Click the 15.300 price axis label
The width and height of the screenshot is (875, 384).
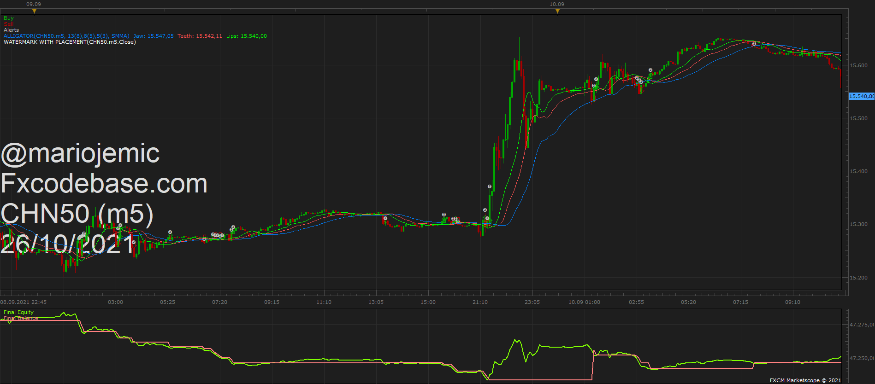(858, 224)
